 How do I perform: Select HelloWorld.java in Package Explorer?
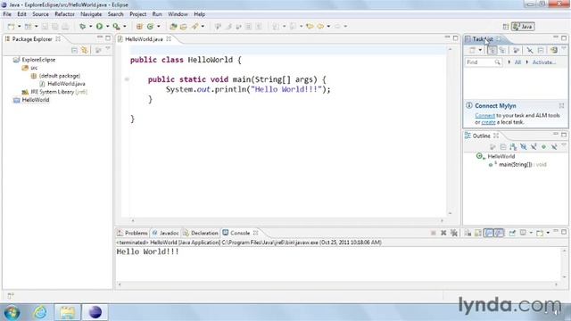pos(66,84)
